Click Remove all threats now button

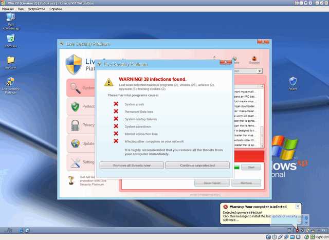[132, 165]
